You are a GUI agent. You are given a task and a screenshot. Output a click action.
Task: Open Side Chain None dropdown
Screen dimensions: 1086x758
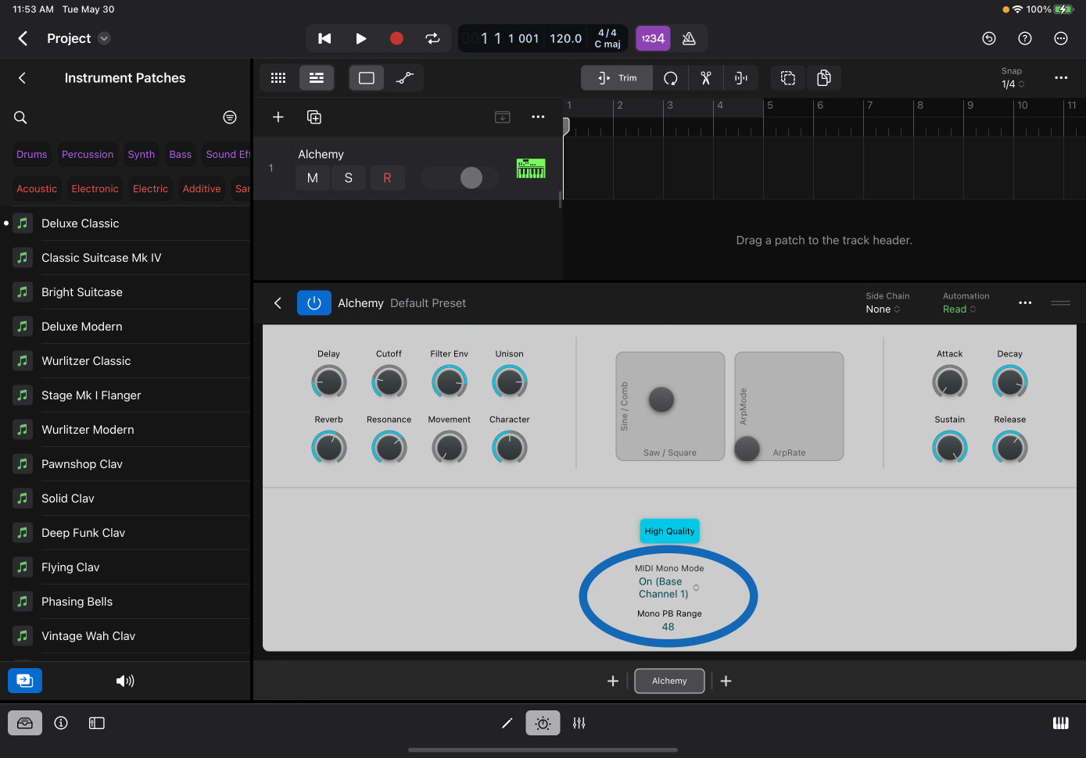point(883,309)
